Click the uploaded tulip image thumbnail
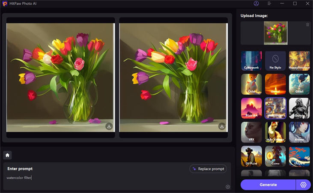 [275, 33]
